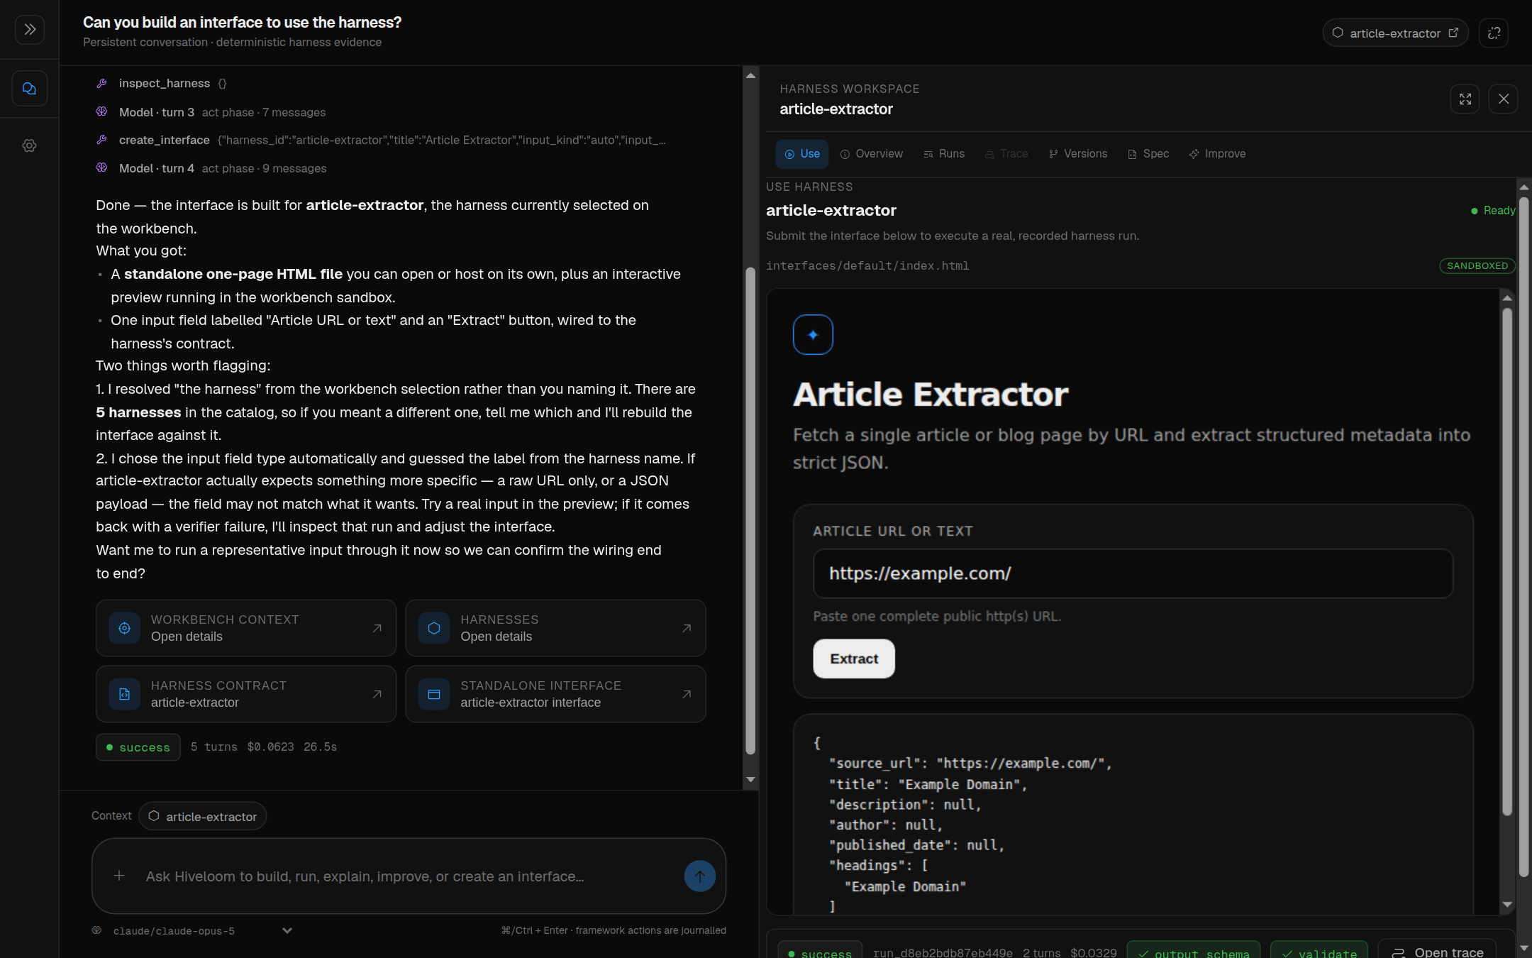Click arrow on Workbench Context card
The width and height of the screenshot is (1532, 958).
pos(377,628)
